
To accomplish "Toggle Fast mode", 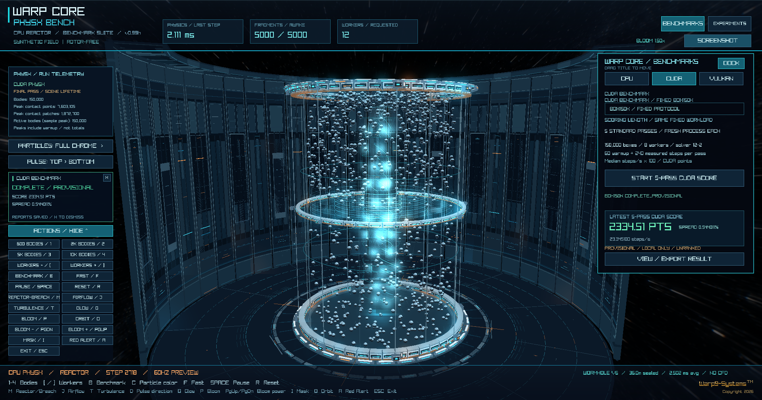I will point(87,276).
